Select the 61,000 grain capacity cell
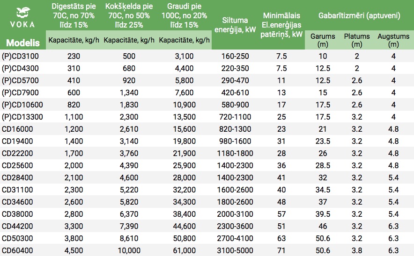This screenshot has height=256, width=414. click(185, 250)
